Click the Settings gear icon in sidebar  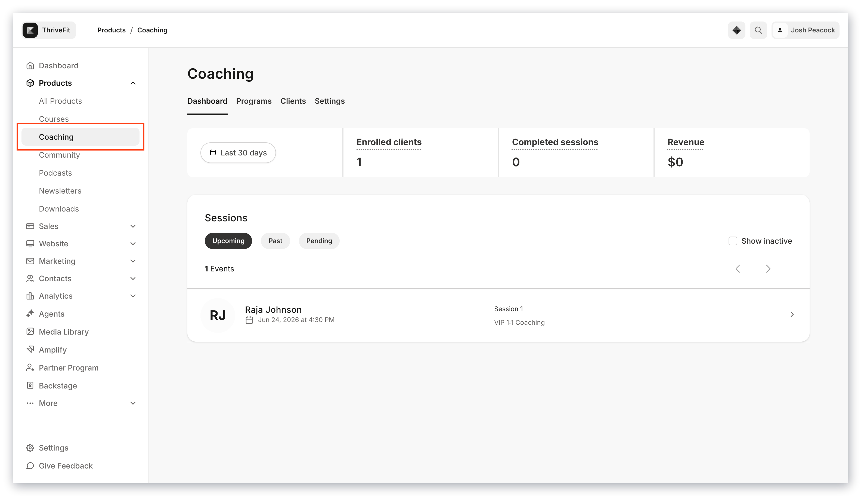click(x=30, y=448)
